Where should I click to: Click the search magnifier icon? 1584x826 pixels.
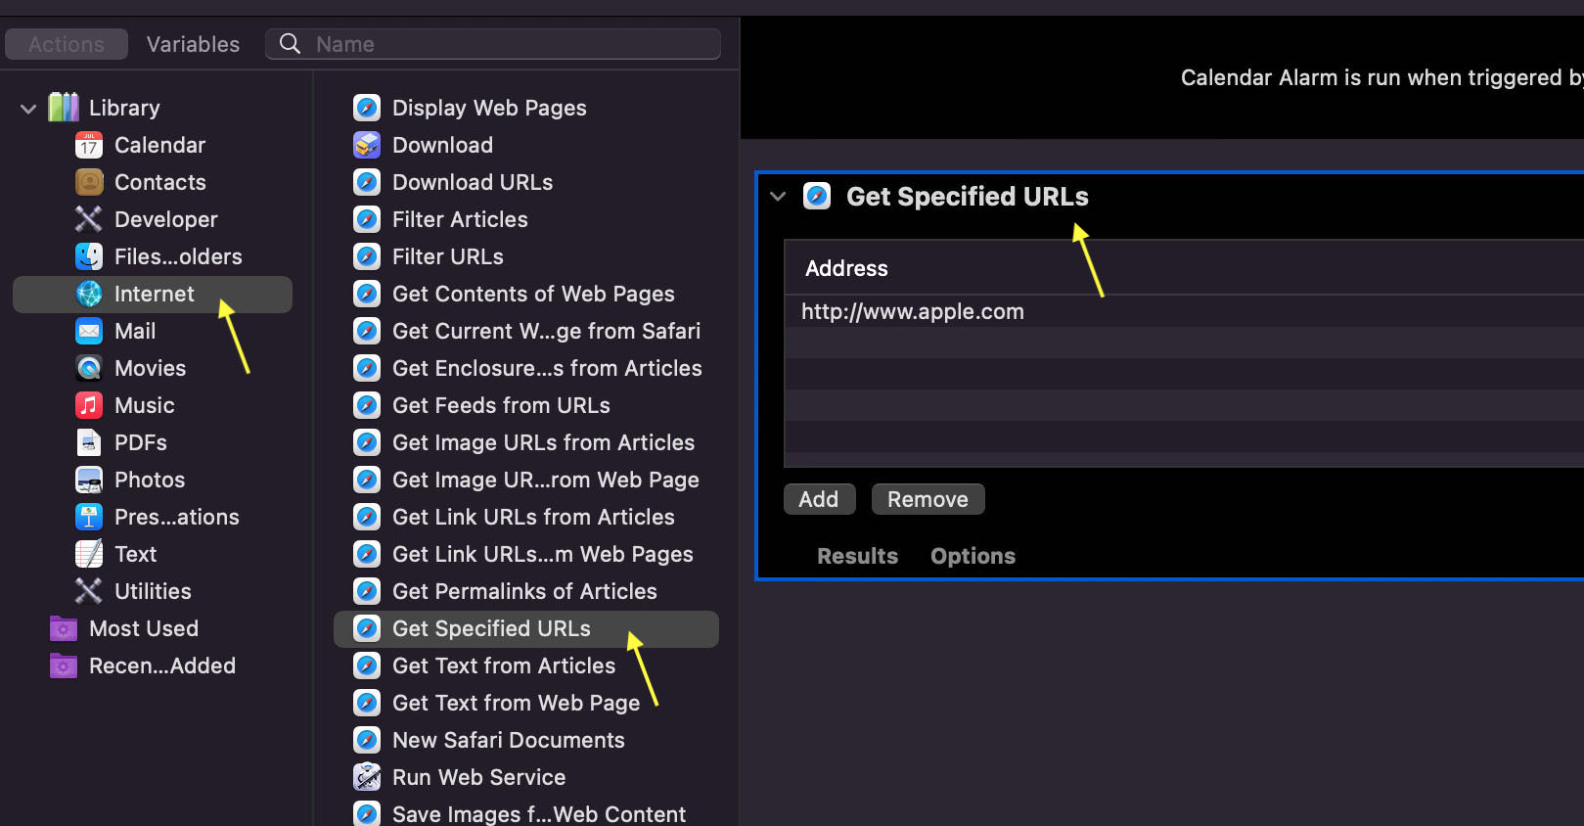click(x=290, y=44)
